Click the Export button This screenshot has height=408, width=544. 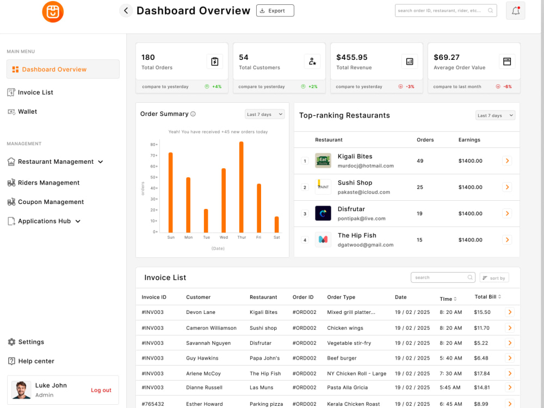pyautogui.click(x=275, y=11)
